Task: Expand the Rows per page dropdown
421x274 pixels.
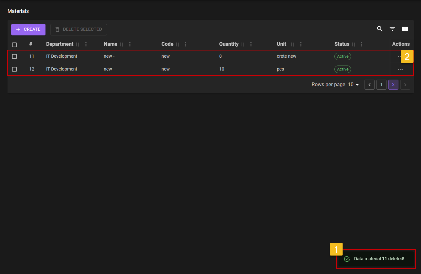Action: pos(354,85)
